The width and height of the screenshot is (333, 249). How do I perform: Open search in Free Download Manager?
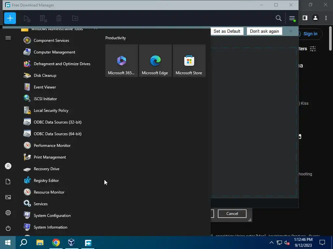point(278,18)
